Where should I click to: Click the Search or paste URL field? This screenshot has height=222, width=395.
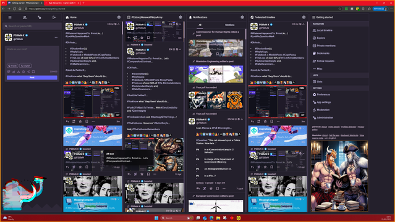(x=32, y=26)
